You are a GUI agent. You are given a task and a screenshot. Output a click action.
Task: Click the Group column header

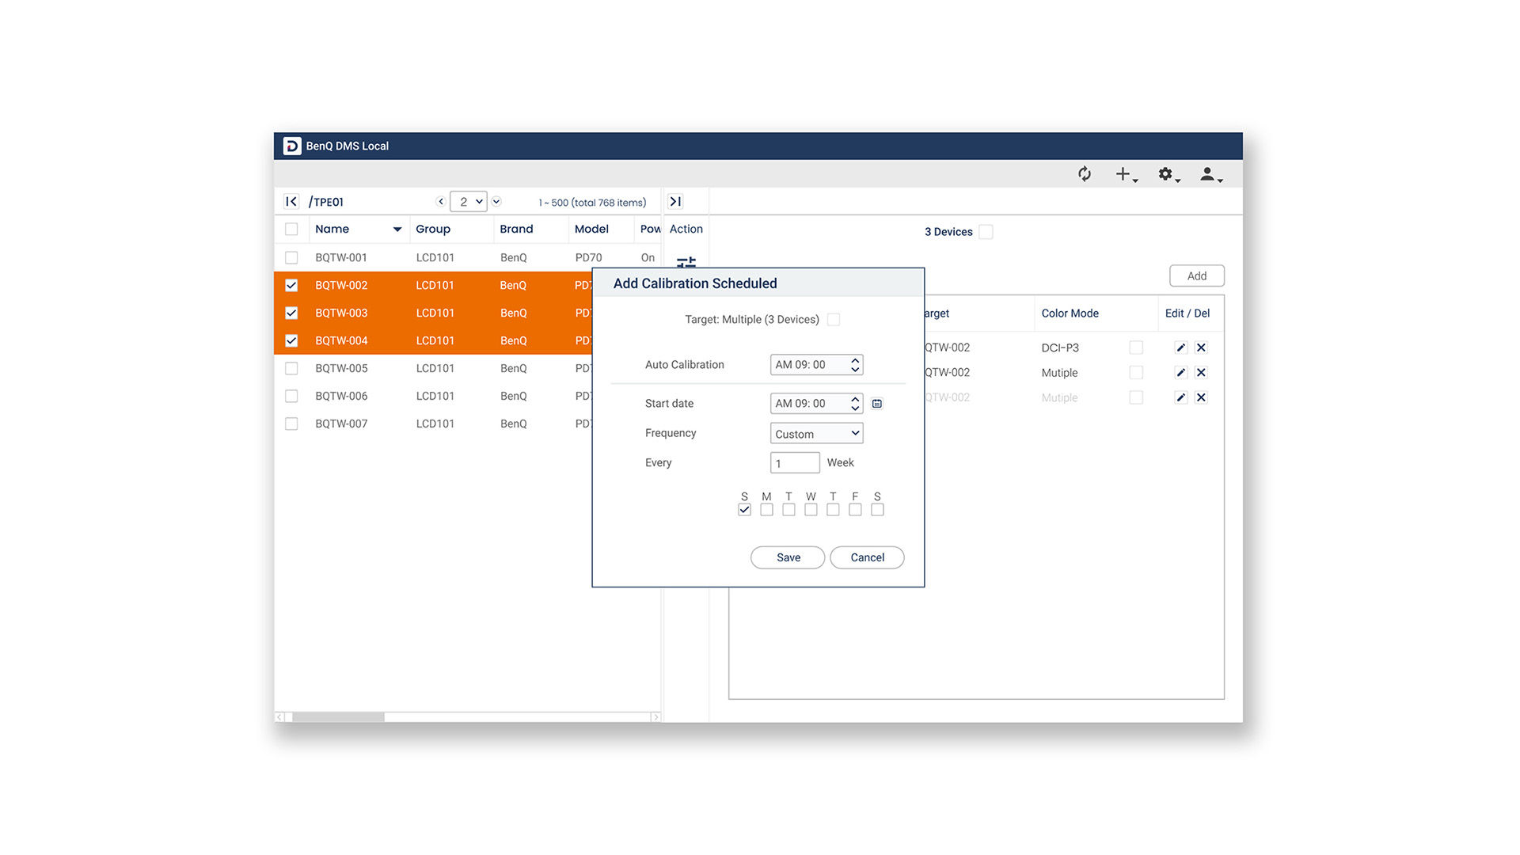[x=433, y=229]
